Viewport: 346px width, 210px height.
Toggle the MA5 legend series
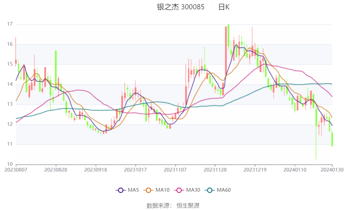tap(127, 190)
